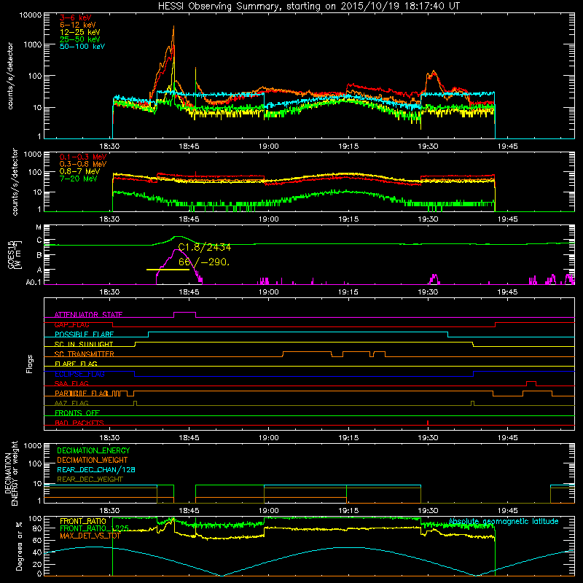
Task: Click the REAR_DEC_WEIGHT legend label
Action: coord(90,480)
